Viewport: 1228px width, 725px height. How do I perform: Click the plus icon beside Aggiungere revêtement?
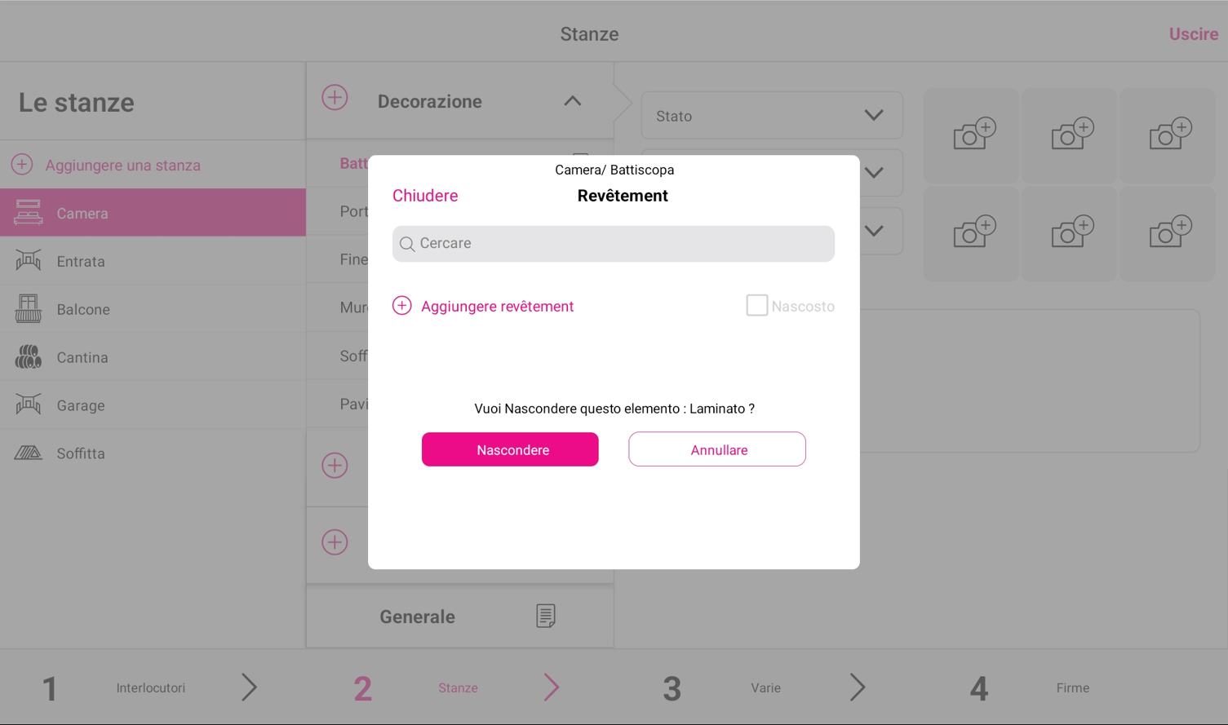401,306
